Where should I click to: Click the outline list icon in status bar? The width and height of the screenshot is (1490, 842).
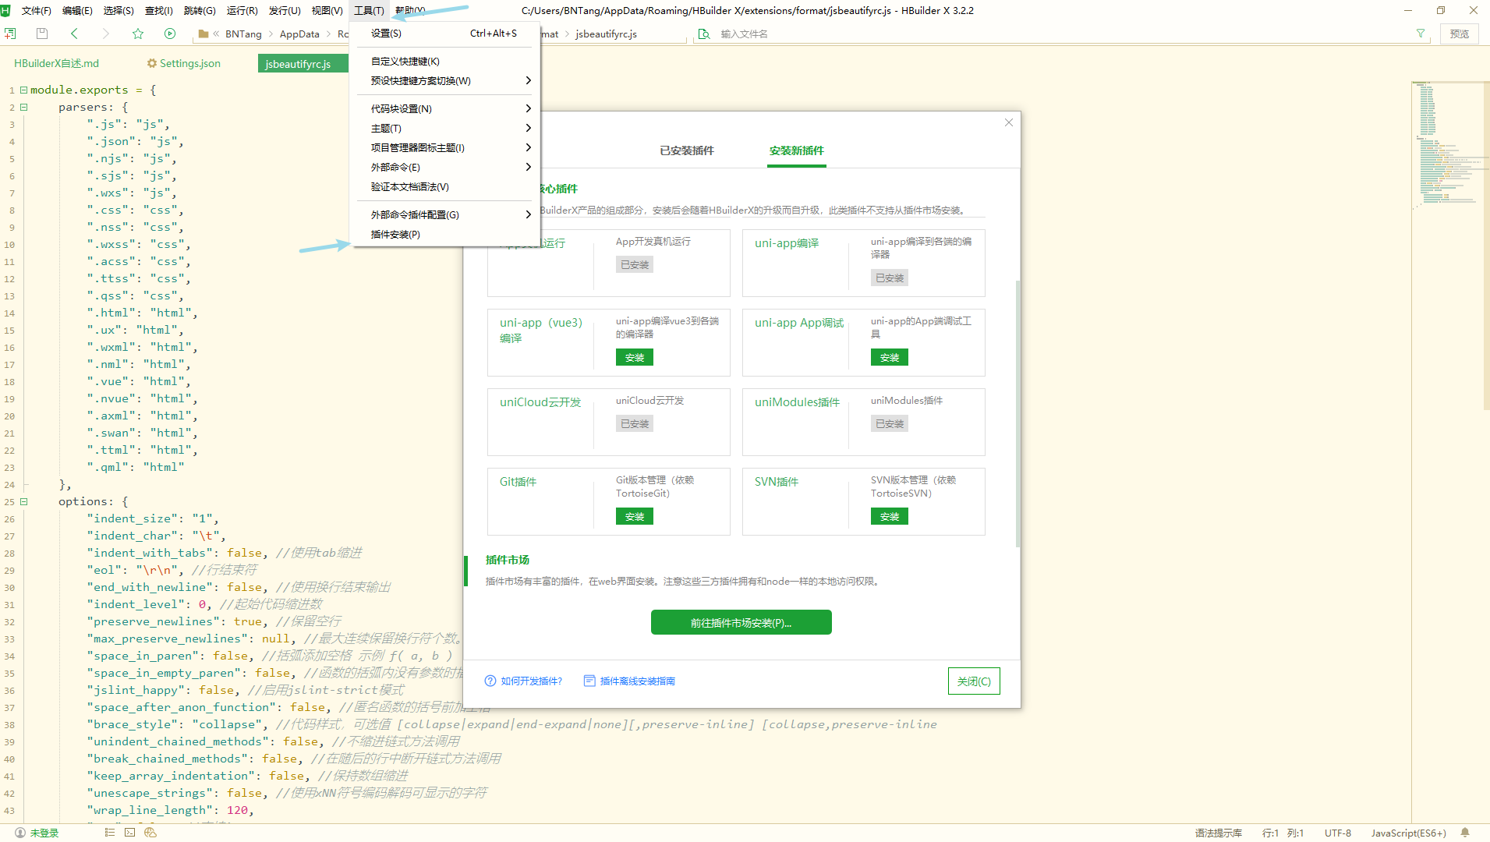pos(110,833)
